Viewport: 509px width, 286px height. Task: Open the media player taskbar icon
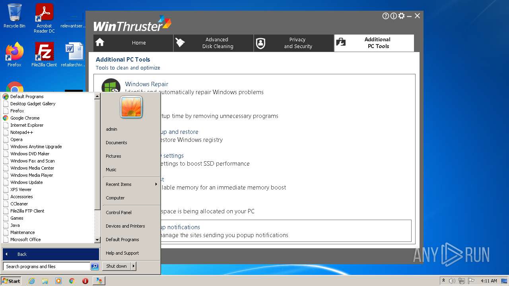click(58, 281)
